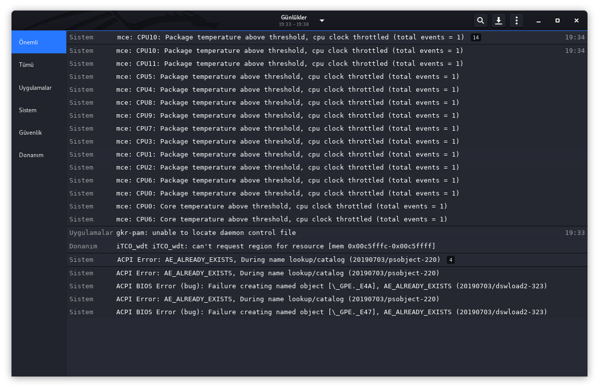Click the export logs download icon

498,20
